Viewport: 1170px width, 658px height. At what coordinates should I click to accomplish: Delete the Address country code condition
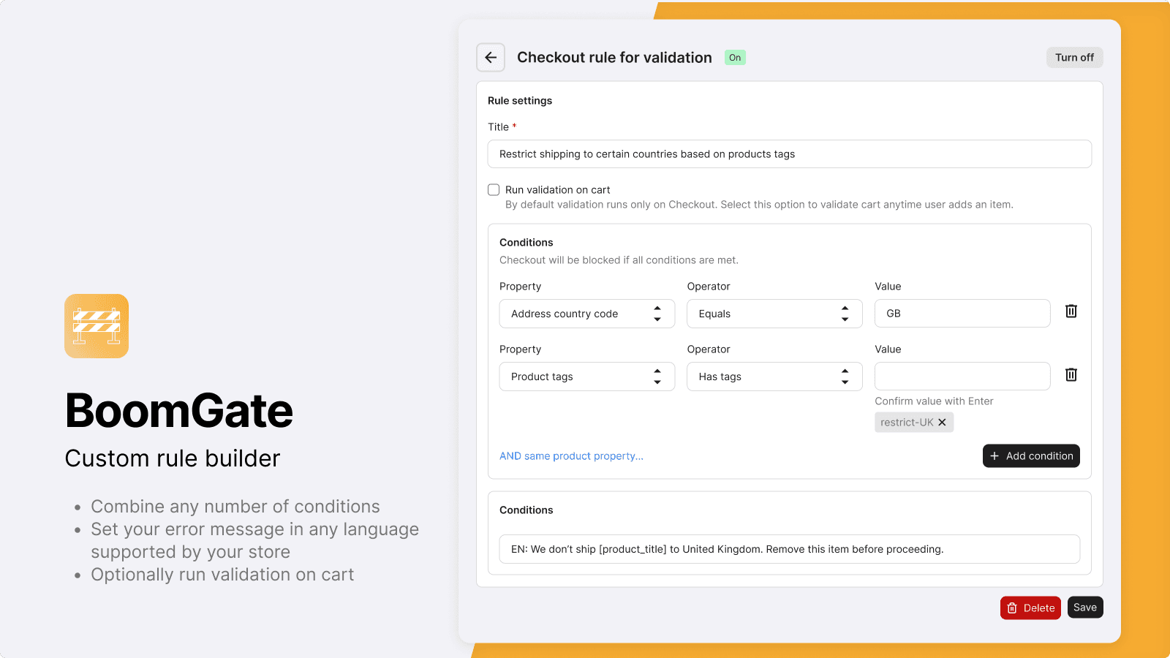click(1071, 311)
